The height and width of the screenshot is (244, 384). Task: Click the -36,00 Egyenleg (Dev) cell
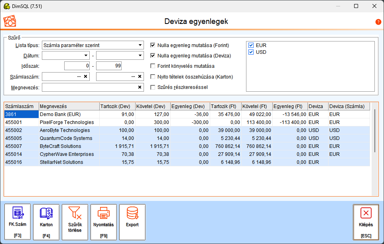[190, 114]
